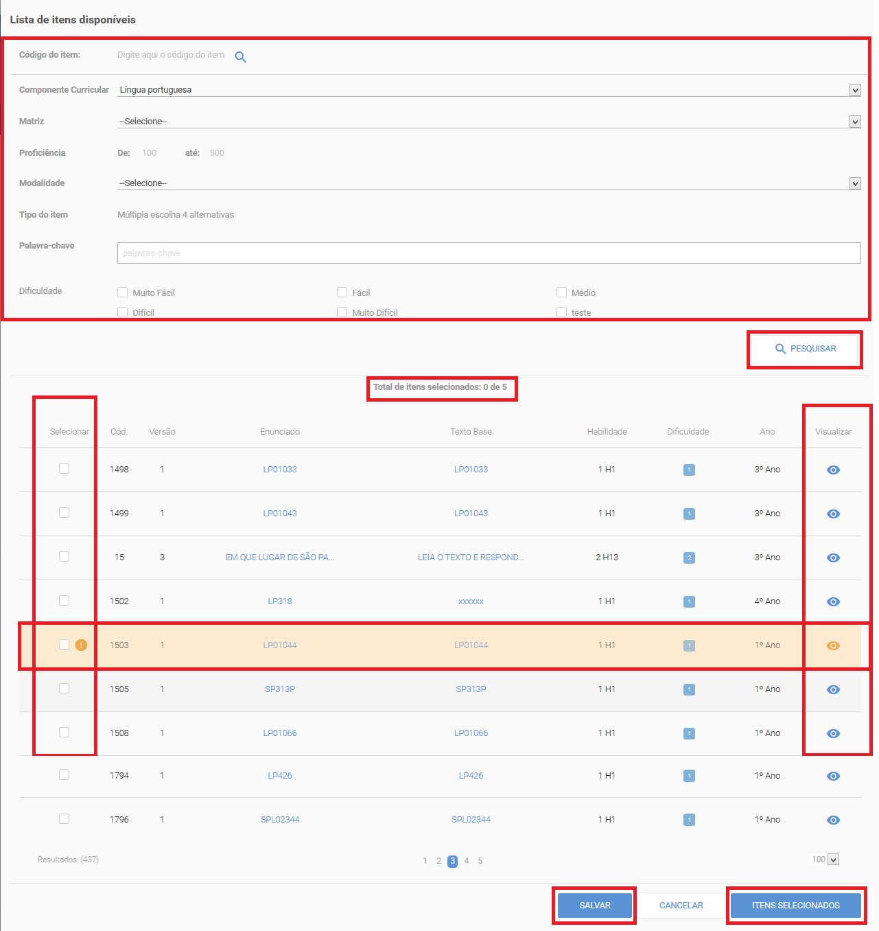The width and height of the screenshot is (879, 931).
Task: Check the Médio difficulty option
Action: tap(561, 292)
